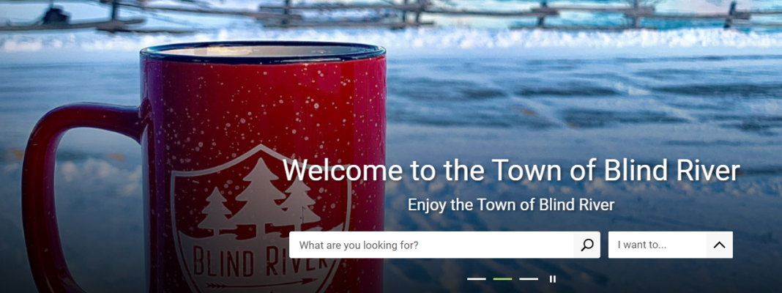Switch to the third slide indicator
The image size is (782, 293).
click(x=529, y=279)
